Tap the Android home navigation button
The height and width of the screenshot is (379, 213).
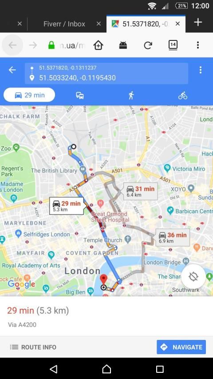point(106,369)
